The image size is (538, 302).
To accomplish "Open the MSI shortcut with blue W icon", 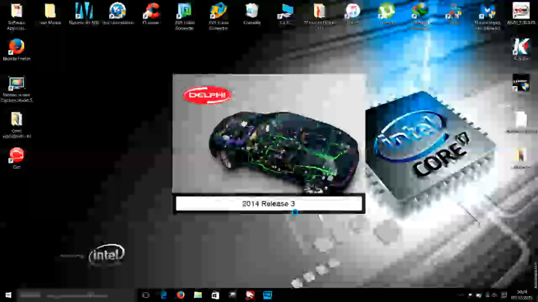I will click(84, 14).
